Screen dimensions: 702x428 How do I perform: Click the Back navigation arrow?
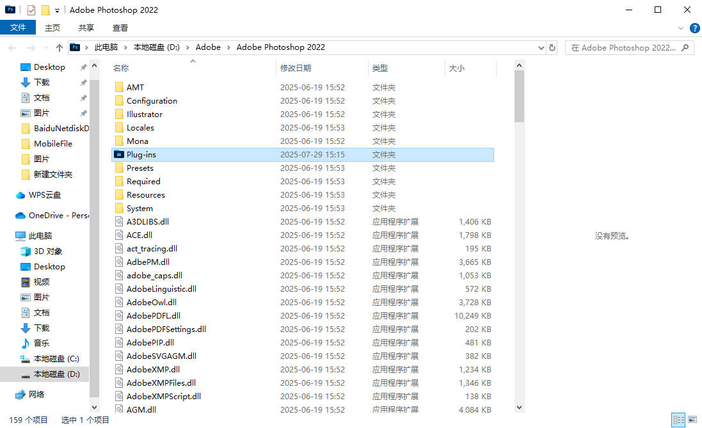[x=13, y=48]
